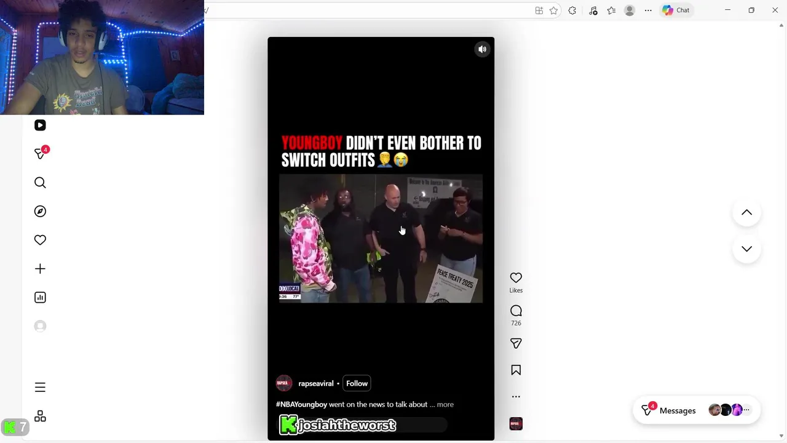Open the favorites list icon
Screen dimensions: 787x443
611,10
